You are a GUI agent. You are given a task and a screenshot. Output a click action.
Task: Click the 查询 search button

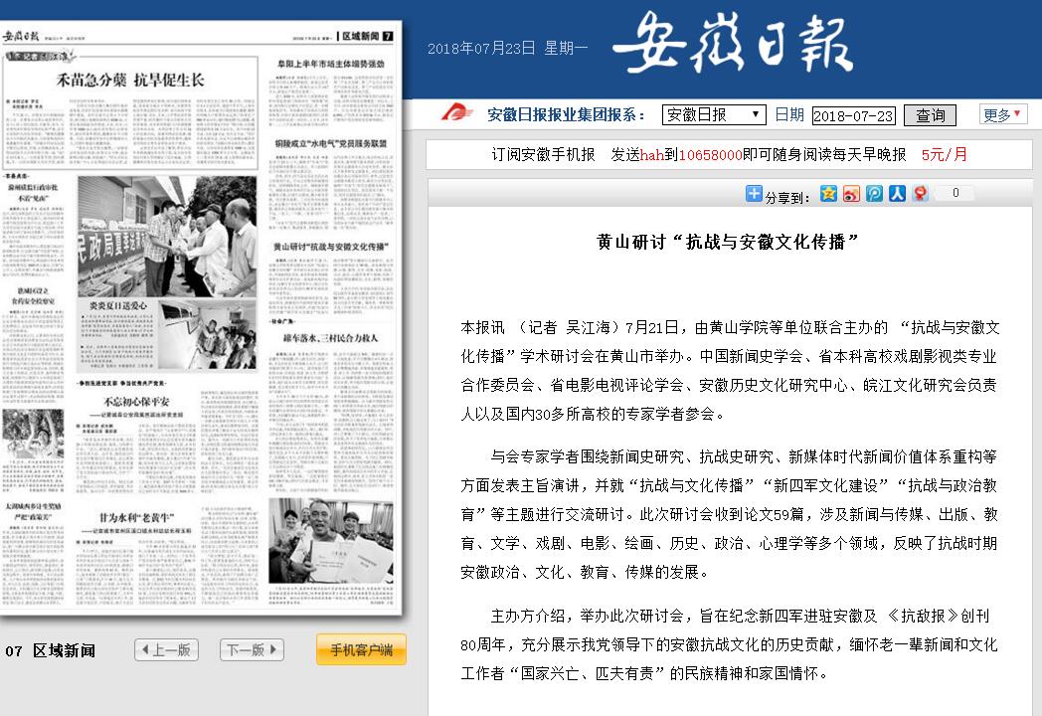click(x=931, y=115)
